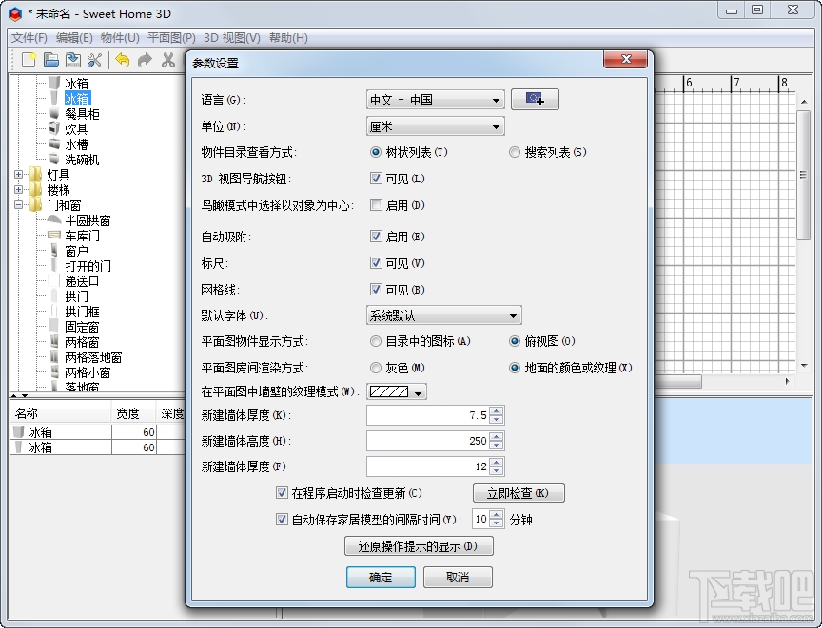Open the 3D 视图 menu
822x628 pixels.
tap(232, 38)
